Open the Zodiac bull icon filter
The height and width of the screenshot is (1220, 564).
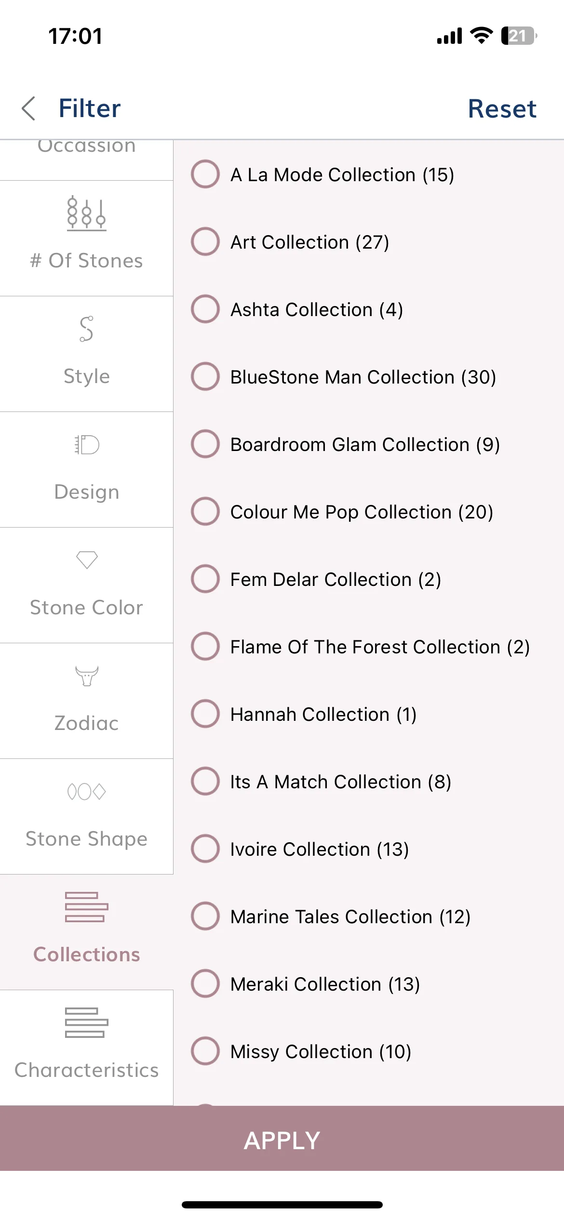87,676
